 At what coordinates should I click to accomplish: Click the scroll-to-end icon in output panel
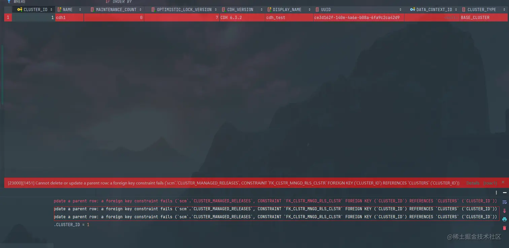(504, 211)
